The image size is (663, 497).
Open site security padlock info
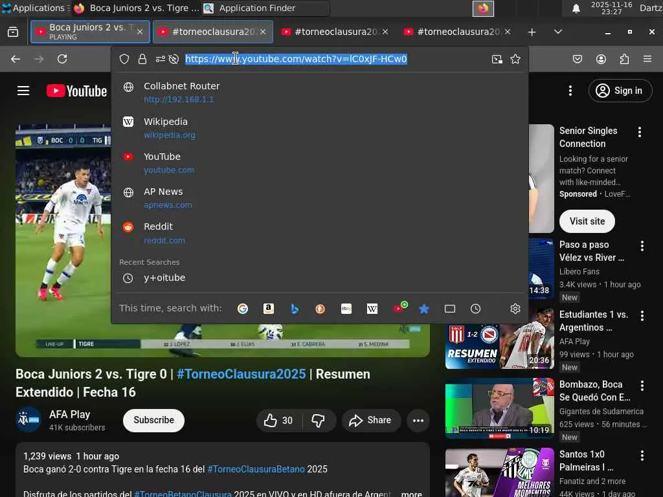[142, 59]
